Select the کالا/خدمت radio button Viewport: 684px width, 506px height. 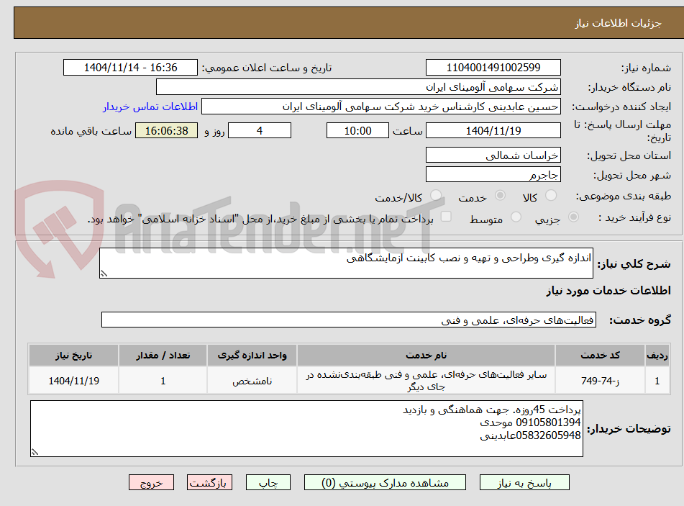tap(436, 196)
